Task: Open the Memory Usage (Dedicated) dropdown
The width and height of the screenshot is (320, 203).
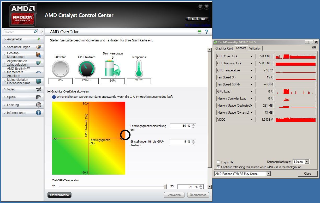Action: (251, 106)
